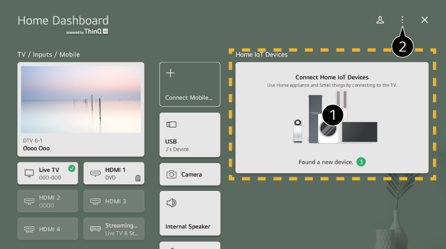Viewport: 446px width, 249px height.
Task: Click the Live TV monitor icon
Action: coord(29,173)
